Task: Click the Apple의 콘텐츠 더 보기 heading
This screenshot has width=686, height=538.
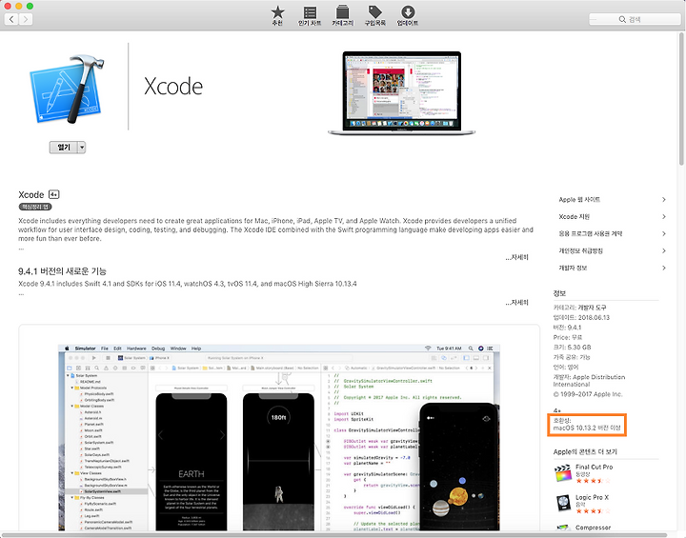Action: point(585,452)
